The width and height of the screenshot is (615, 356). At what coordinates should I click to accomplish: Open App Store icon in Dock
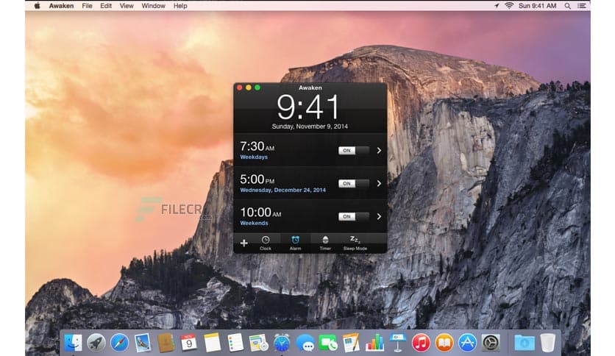coord(467,343)
